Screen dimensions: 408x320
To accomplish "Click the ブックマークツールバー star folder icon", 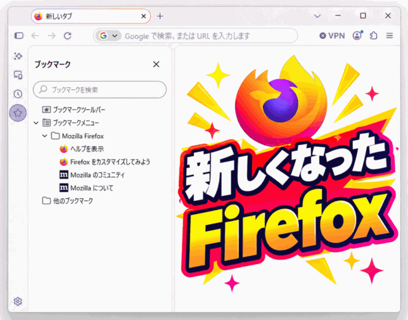I will [x=46, y=110].
